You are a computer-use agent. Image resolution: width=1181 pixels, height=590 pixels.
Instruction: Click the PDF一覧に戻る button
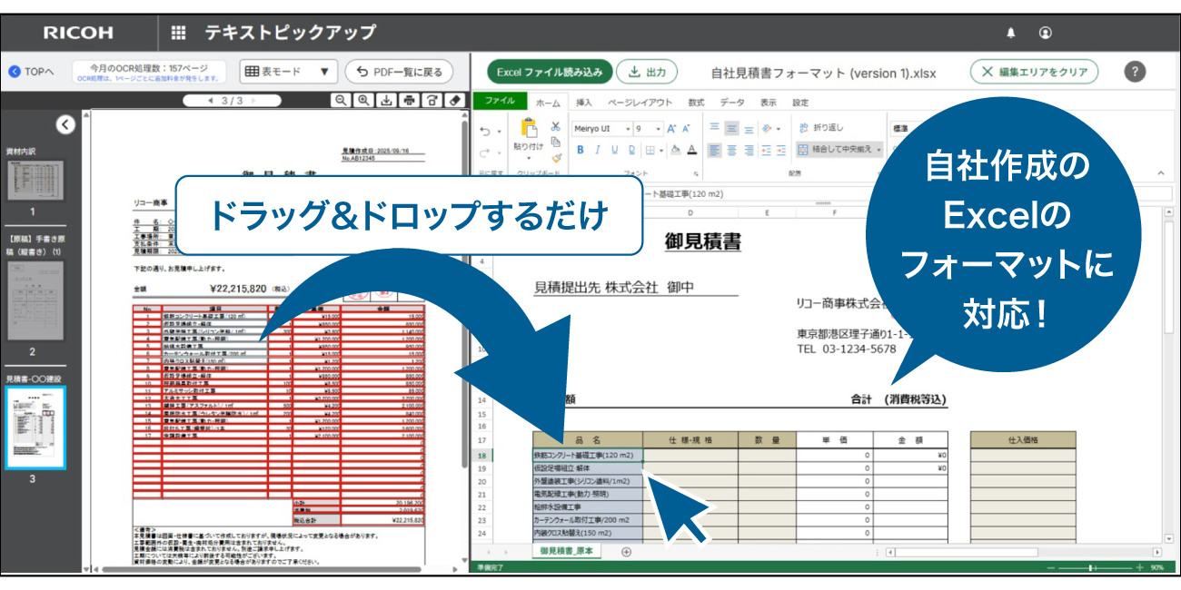coord(399,72)
